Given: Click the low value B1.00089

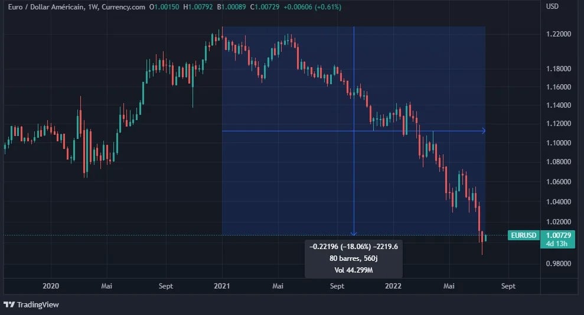Looking at the screenshot, I should [231, 6].
